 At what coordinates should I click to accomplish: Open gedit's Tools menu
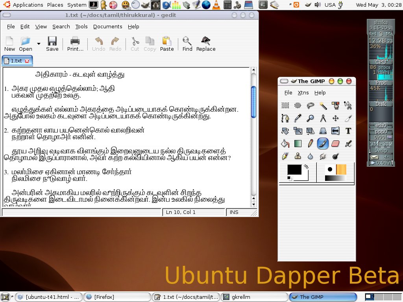click(x=81, y=26)
